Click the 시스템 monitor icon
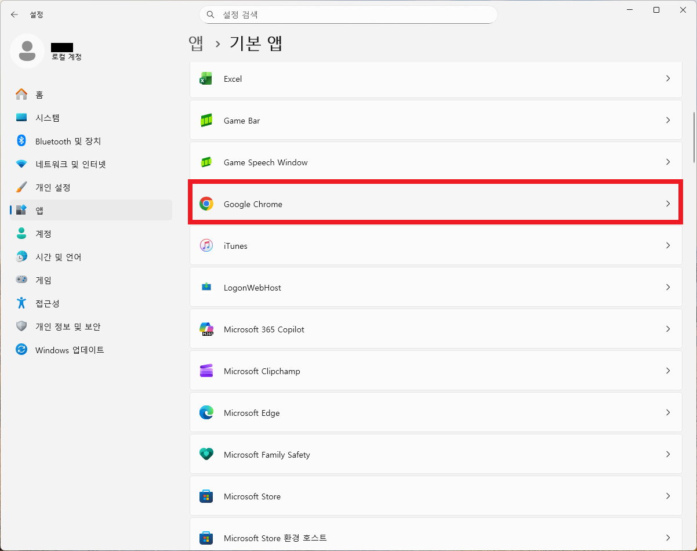Image resolution: width=697 pixels, height=551 pixels. click(x=21, y=117)
